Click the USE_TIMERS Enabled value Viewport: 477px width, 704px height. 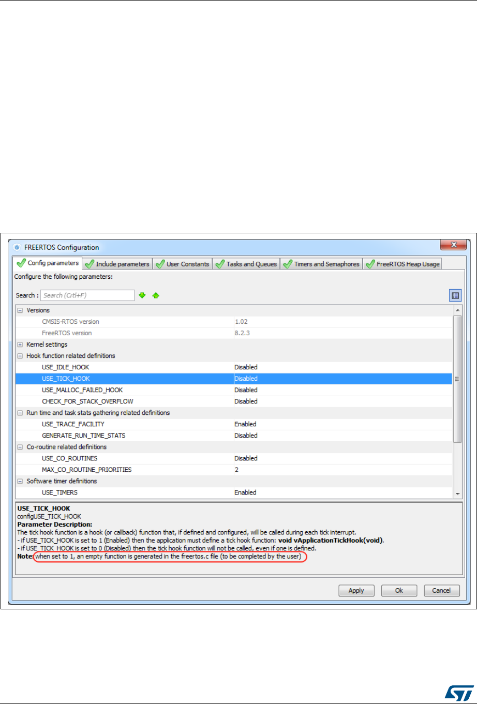245,492
